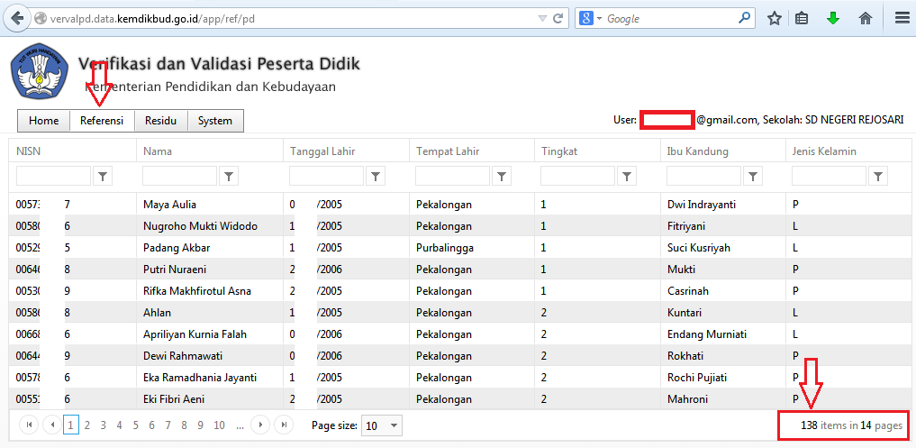Click the Google search box

coord(666,19)
